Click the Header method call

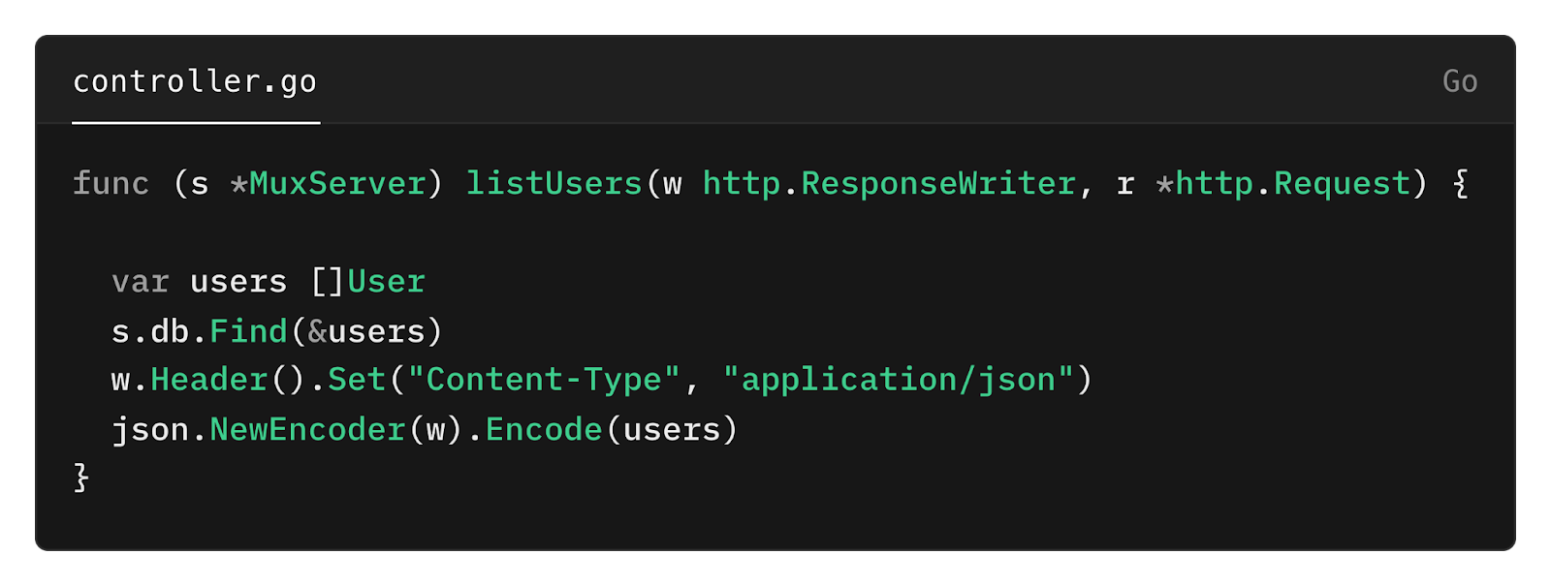208,380
